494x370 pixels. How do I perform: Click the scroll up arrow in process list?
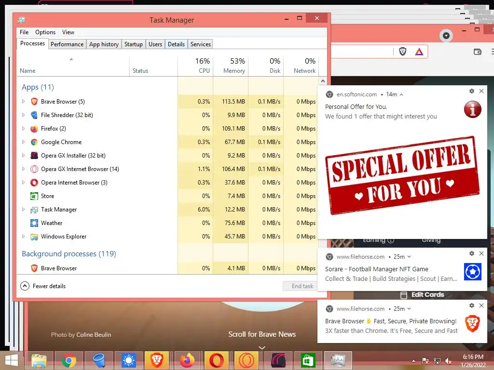click(323, 81)
